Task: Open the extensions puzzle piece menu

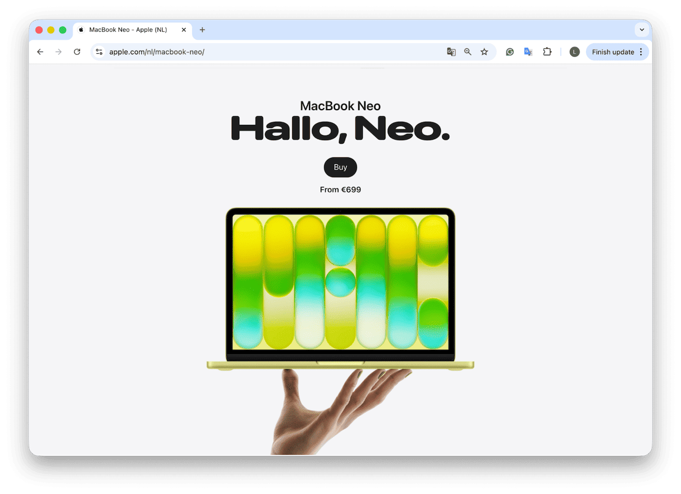Action: pos(547,51)
